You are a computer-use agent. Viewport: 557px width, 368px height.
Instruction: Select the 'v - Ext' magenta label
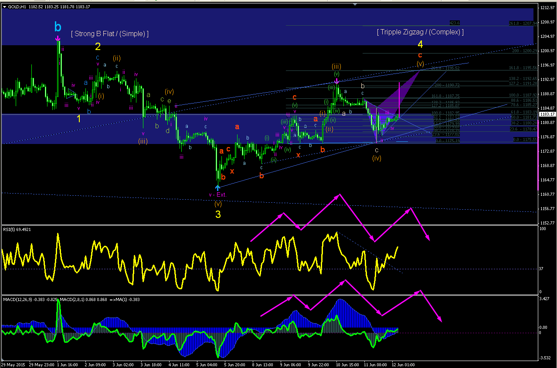coord(217,195)
